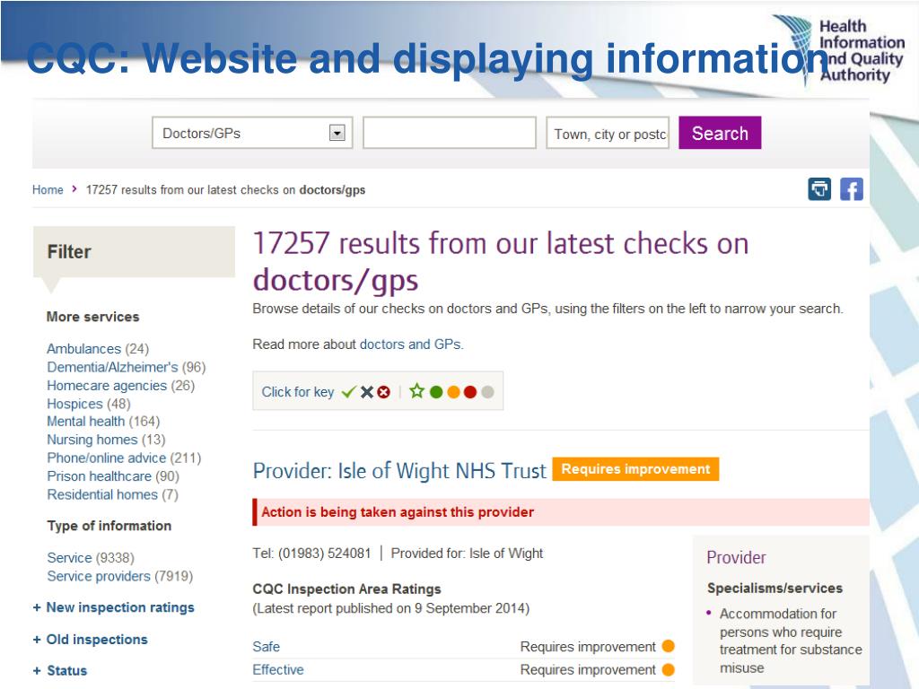This screenshot has width=919, height=689.
Task: Click the Provided for: Isle of Wight text
Action: [x=467, y=553]
